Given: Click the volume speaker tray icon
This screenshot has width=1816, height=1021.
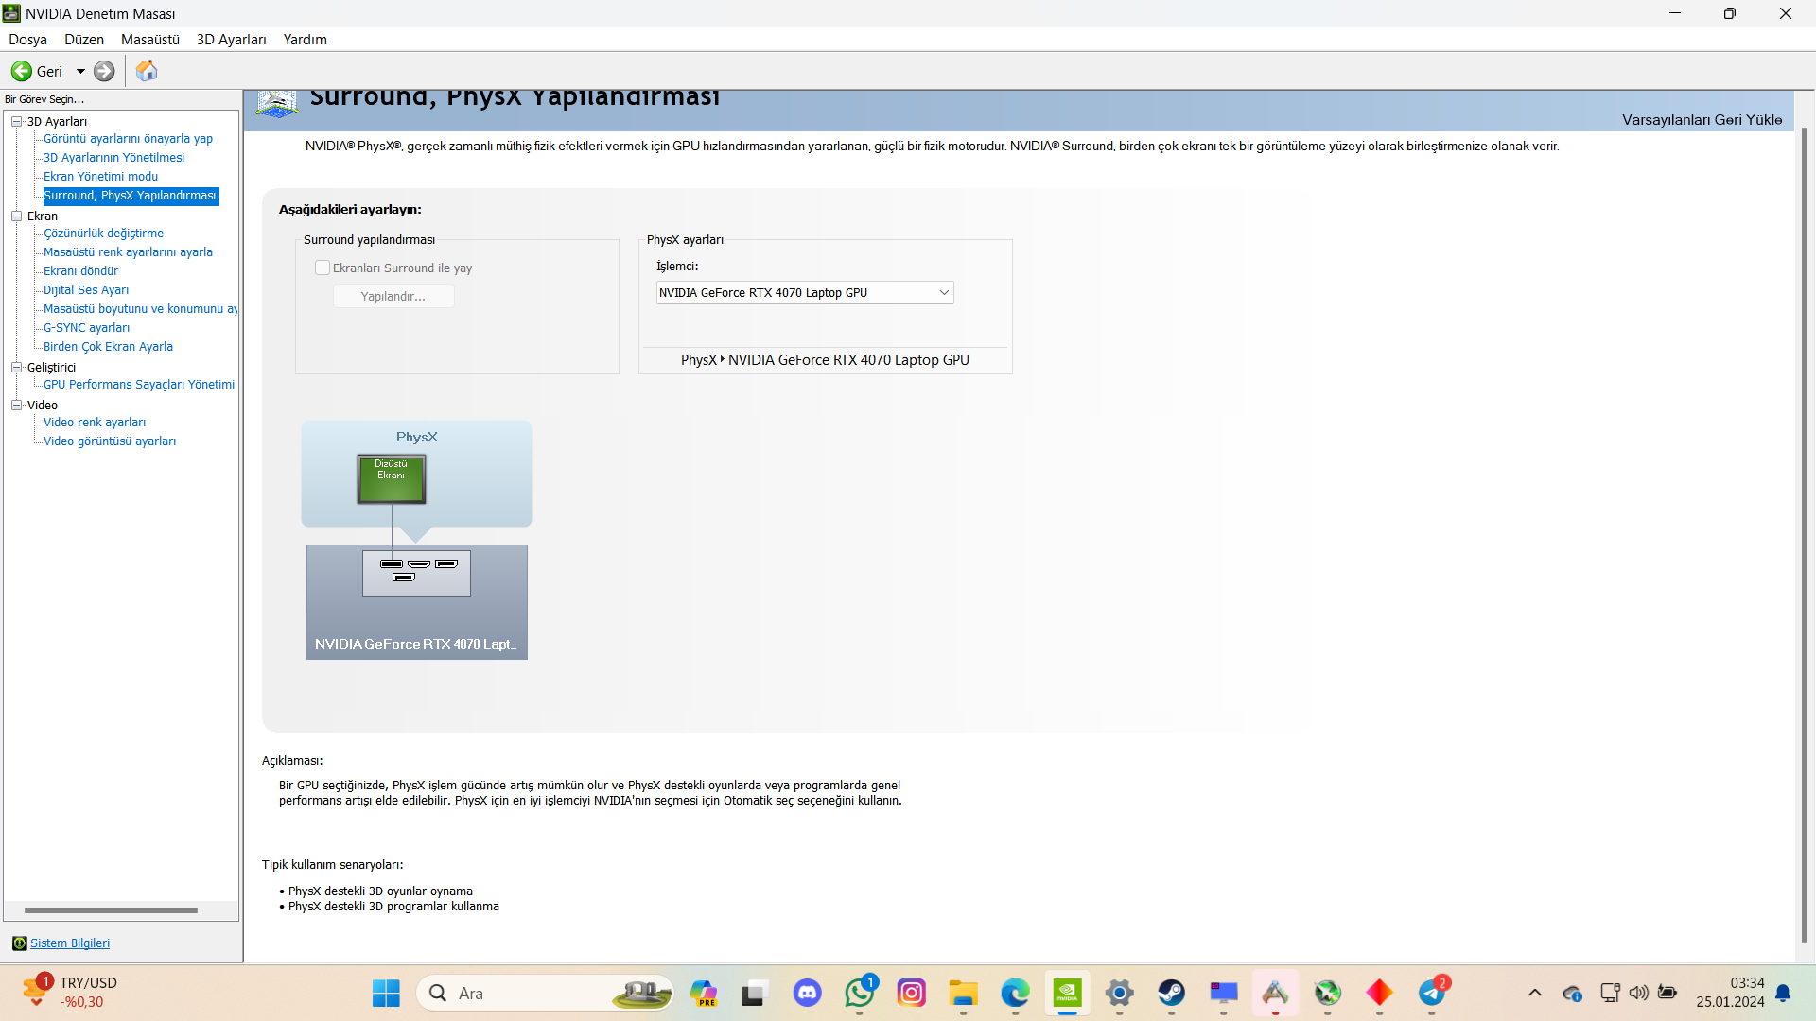Looking at the screenshot, I should (1638, 994).
